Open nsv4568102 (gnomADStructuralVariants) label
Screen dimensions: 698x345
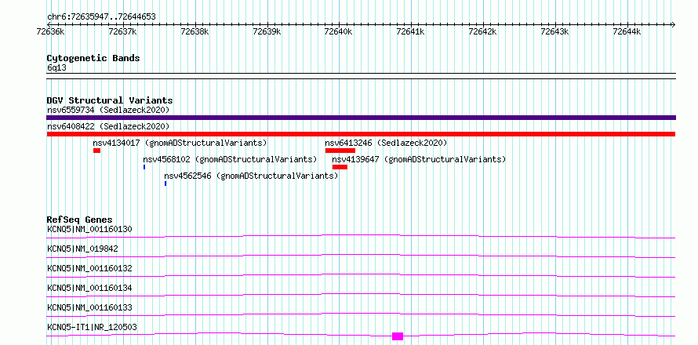[x=230, y=159]
